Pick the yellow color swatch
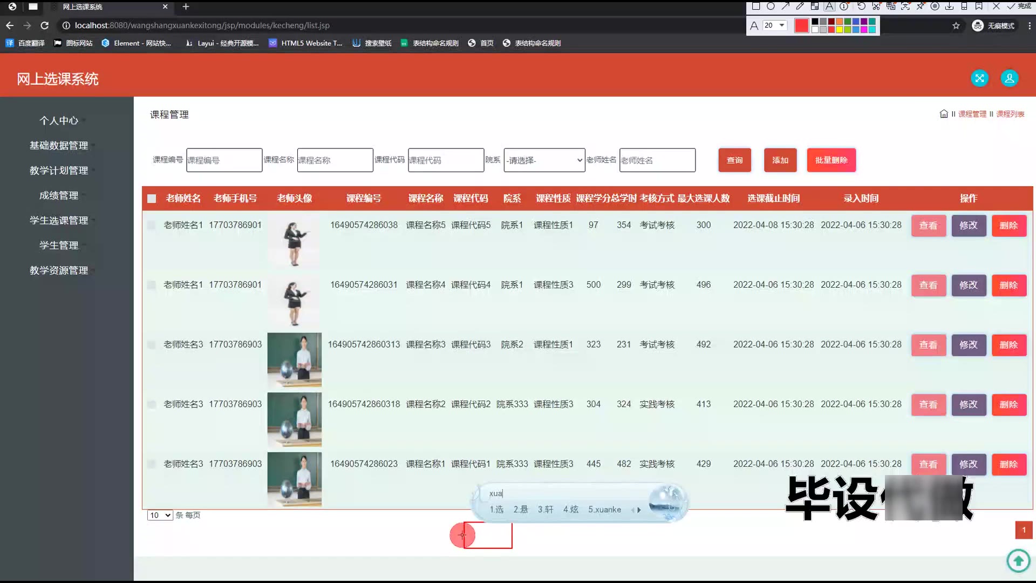 (840, 30)
